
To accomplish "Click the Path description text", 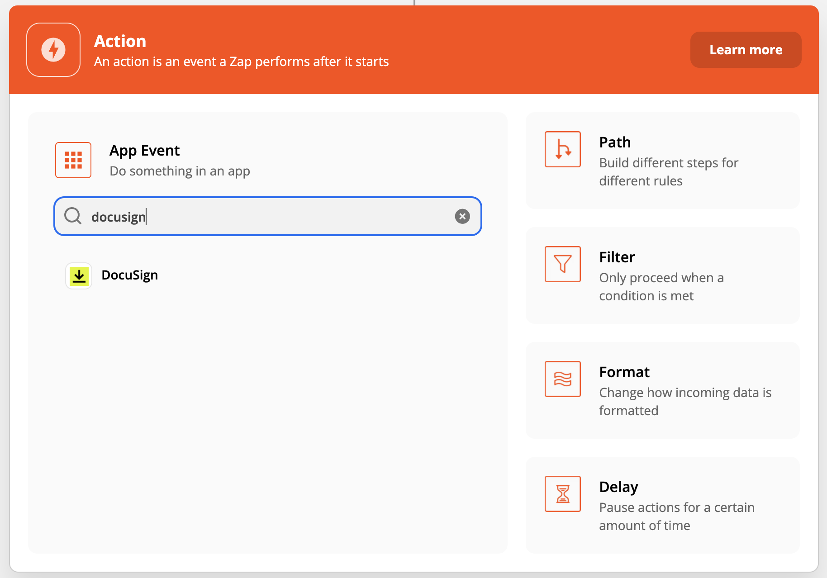I will coord(668,172).
